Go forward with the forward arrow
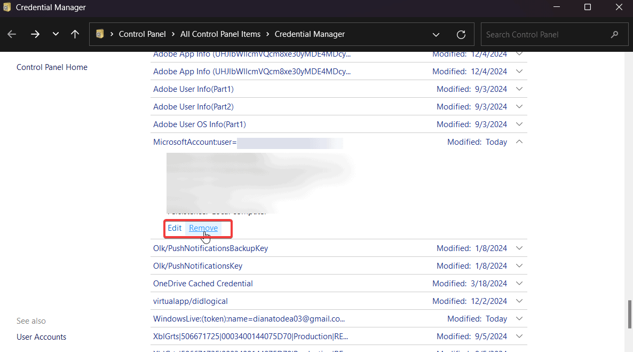The image size is (633, 352). [x=35, y=34]
